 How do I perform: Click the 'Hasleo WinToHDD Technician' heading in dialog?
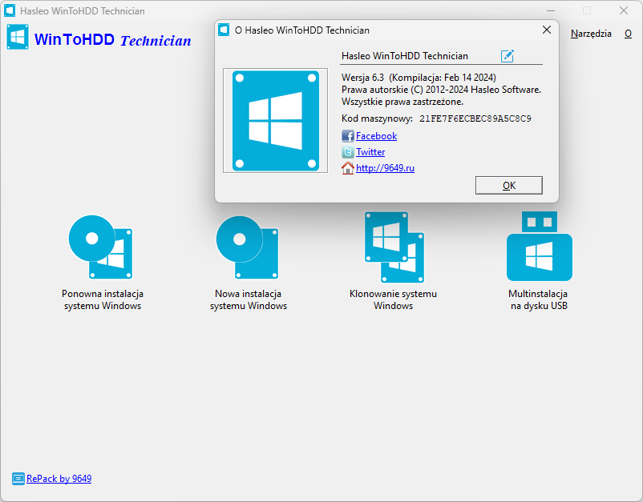pyautogui.click(x=405, y=56)
